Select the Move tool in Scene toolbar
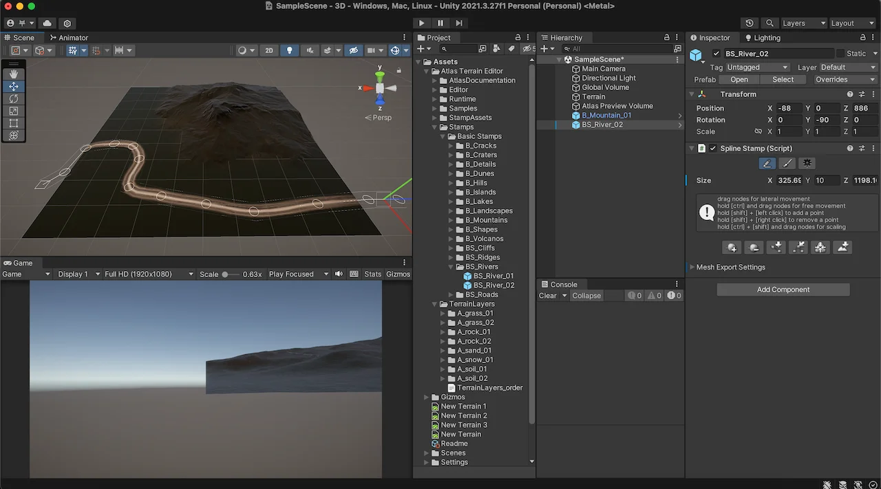Viewport: 881px width, 489px height. 13,87
